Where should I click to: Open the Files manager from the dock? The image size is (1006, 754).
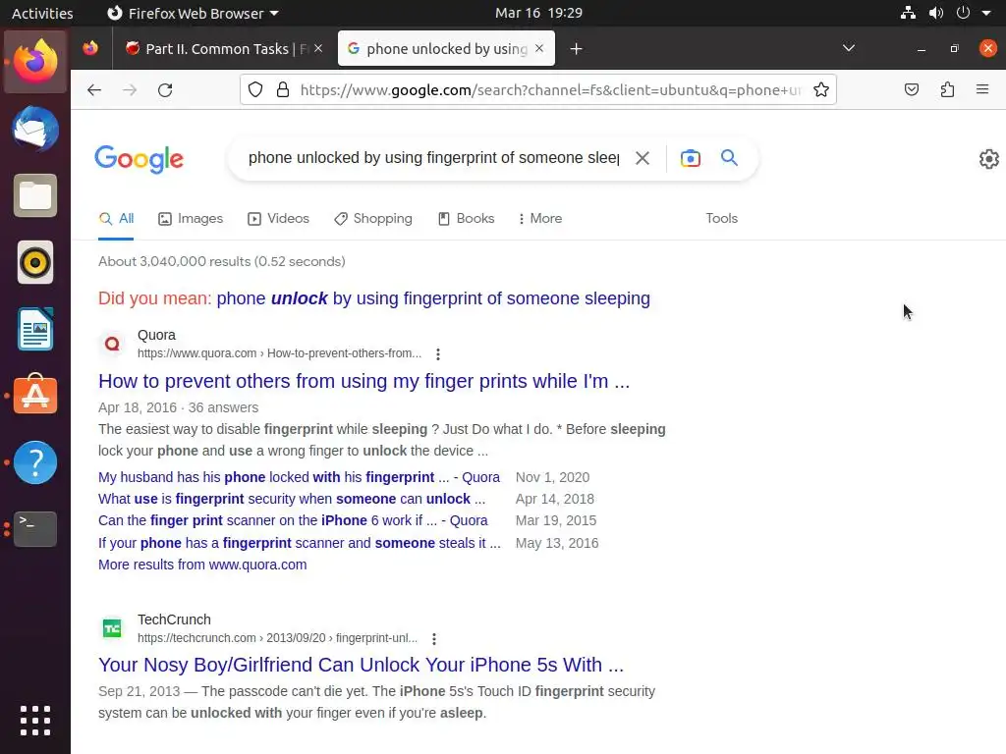[35, 195]
